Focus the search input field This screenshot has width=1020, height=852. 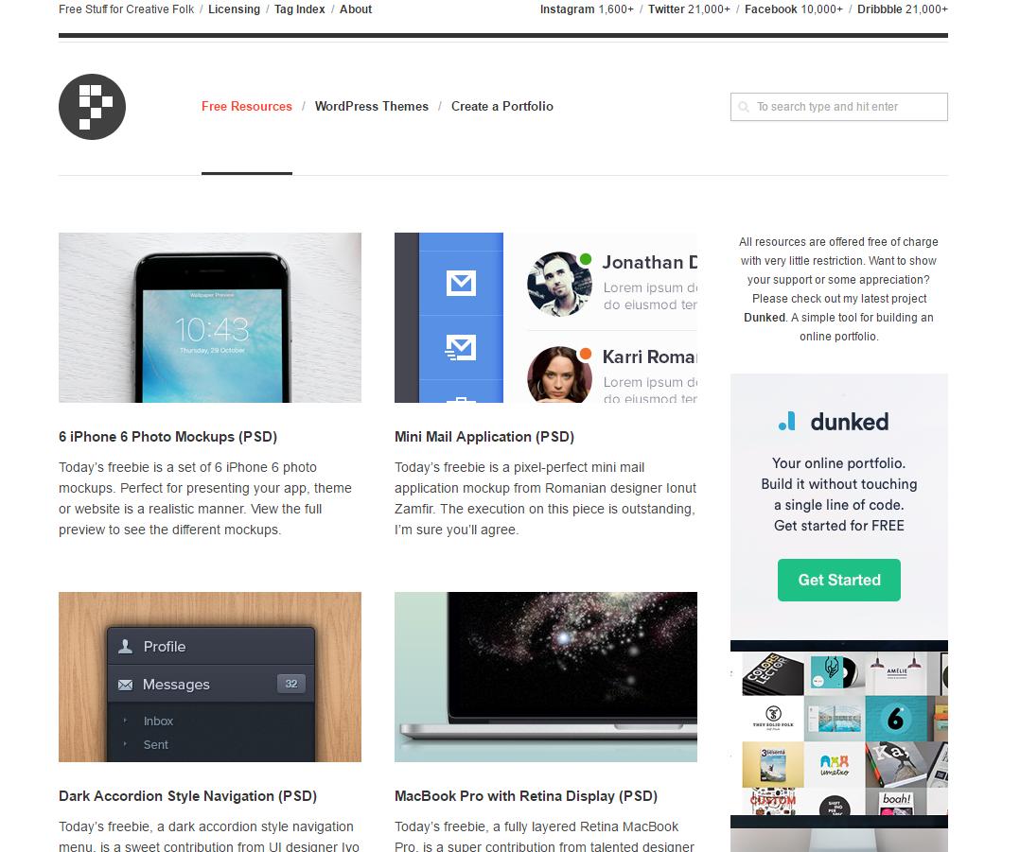(x=839, y=107)
